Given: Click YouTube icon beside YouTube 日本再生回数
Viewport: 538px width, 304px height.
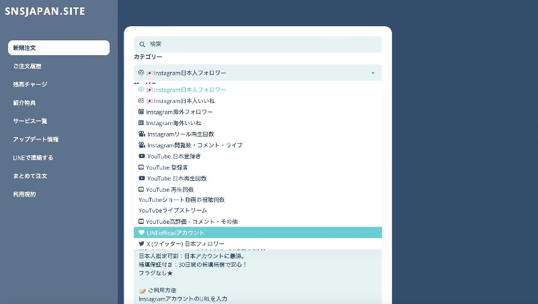Looking at the screenshot, I should [x=142, y=178].
